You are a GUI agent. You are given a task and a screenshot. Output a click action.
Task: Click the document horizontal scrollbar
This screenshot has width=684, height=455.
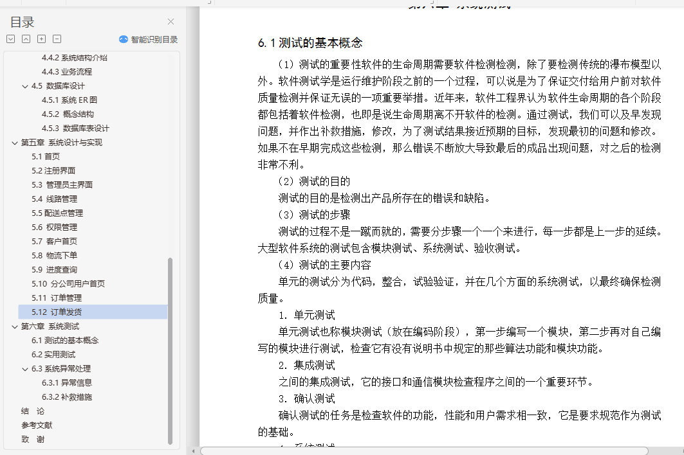pyautogui.click(x=424, y=451)
